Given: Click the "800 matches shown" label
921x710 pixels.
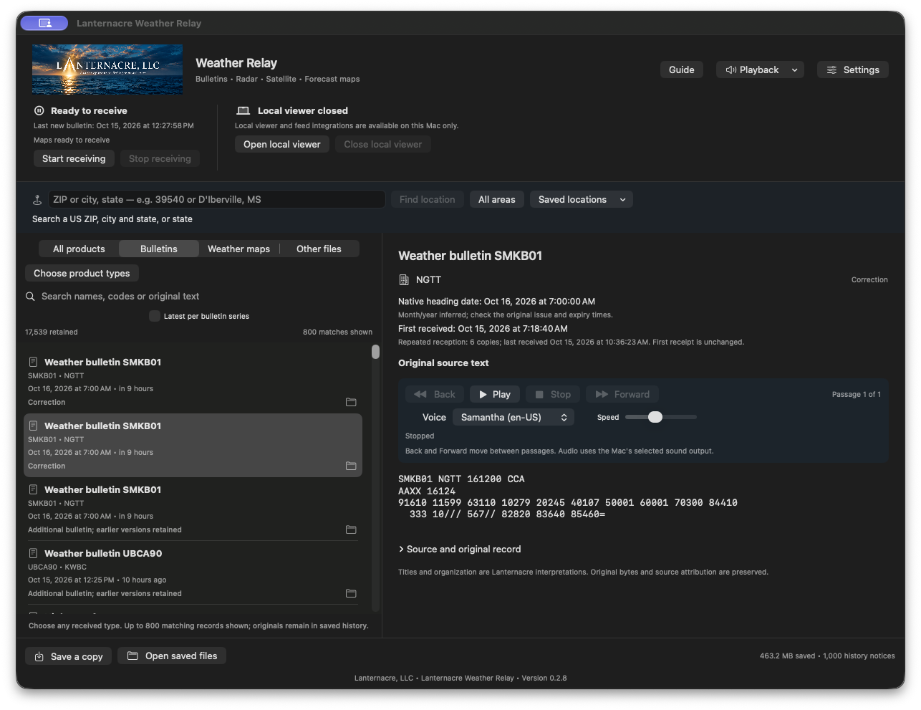Looking at the screenshot, I should coord(337,332).
